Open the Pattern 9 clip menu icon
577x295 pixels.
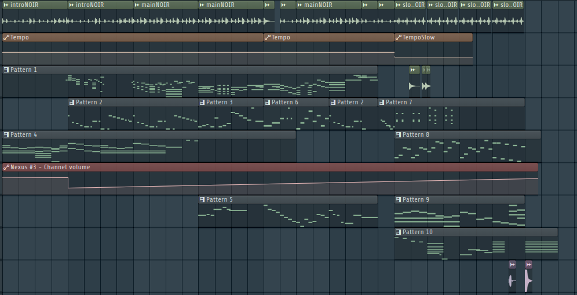click(x=398, y=199)
